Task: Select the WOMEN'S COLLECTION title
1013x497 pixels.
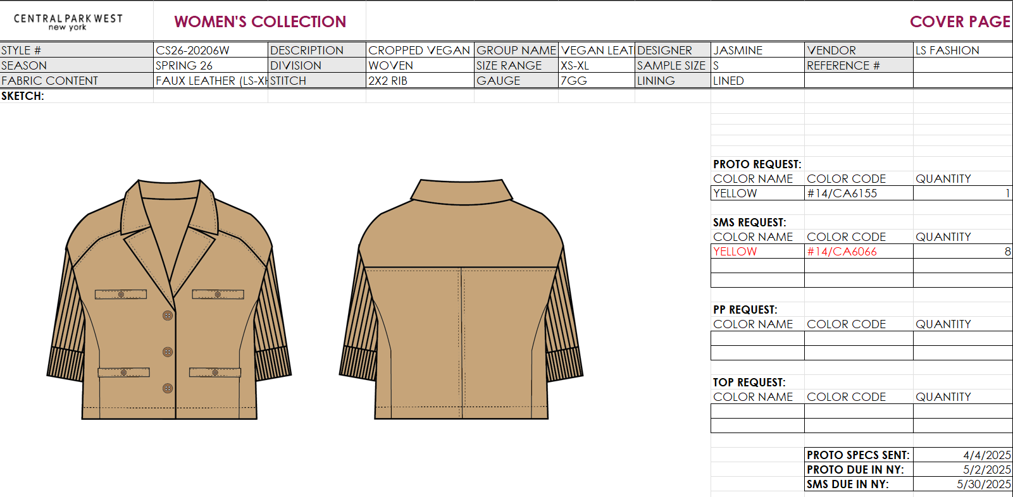Action: pyautogui.click(x=260, y=21)
